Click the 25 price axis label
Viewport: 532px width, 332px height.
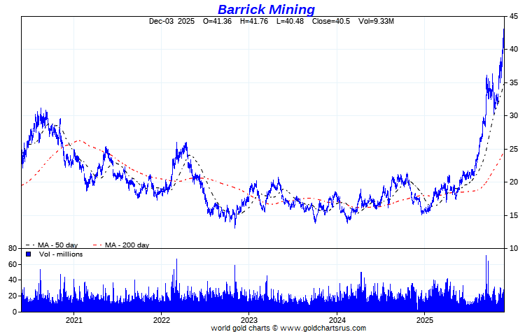[514, 149]
